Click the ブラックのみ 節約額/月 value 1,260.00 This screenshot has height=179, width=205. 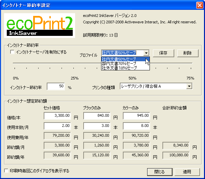pyautogui.click(x=97, y=146)
